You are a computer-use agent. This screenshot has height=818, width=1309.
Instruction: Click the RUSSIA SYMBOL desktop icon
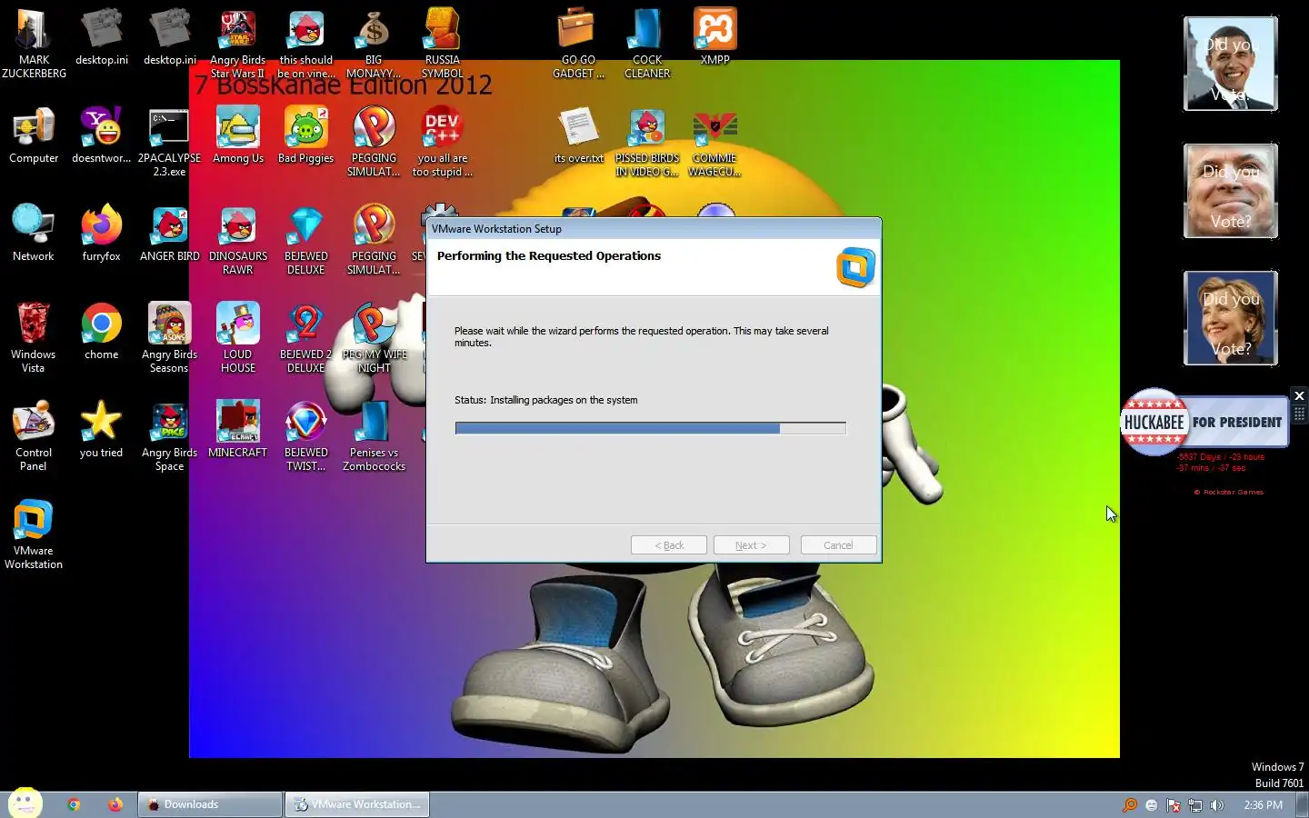pos(442,44)
